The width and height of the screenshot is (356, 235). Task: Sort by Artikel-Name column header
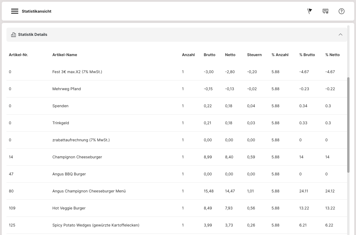[65, 55]
